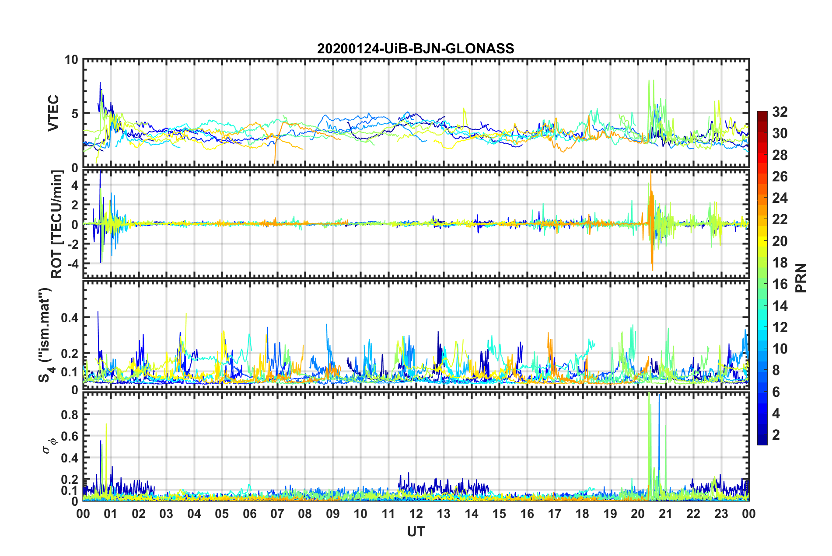Click the colorbar tick label 2

[776, 435]
